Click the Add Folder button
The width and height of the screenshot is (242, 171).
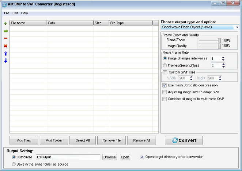coord(54,140)
